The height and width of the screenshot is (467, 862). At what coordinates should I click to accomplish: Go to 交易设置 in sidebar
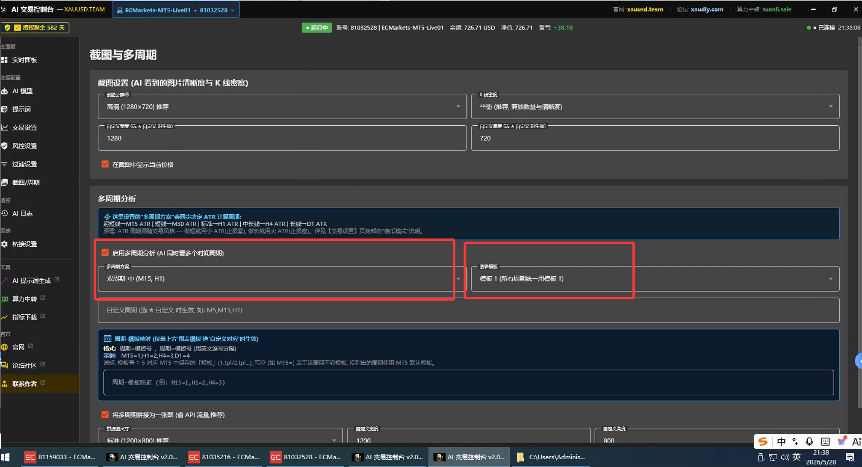(x=24, y=127)
